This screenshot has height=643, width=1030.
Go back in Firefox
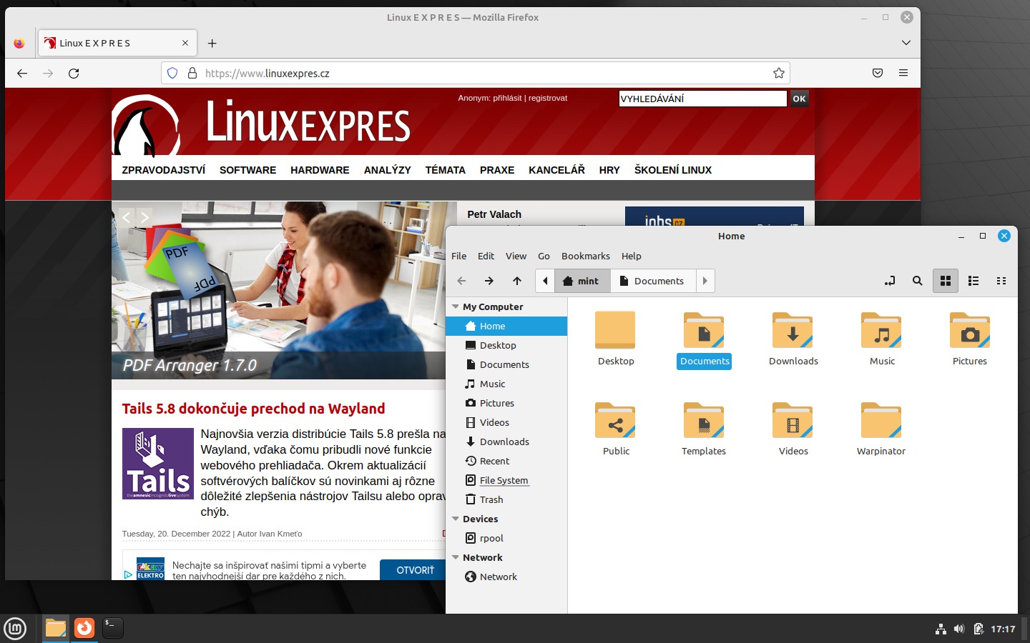22,73
